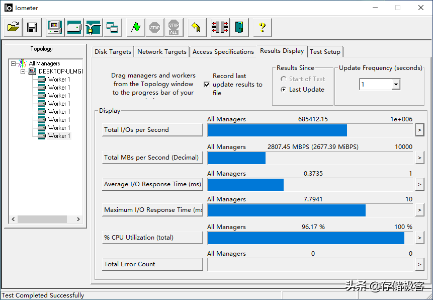This screenshot has width=433, height=300.
Task: Click the Maximum I/O Response Time bar
Action: pyautogui.click(x=310, y=210)
